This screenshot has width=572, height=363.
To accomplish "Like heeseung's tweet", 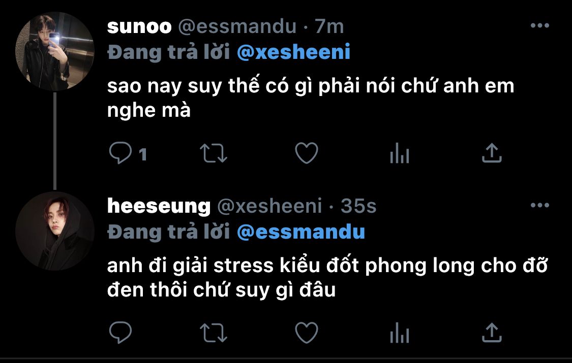I will (307, 333).
